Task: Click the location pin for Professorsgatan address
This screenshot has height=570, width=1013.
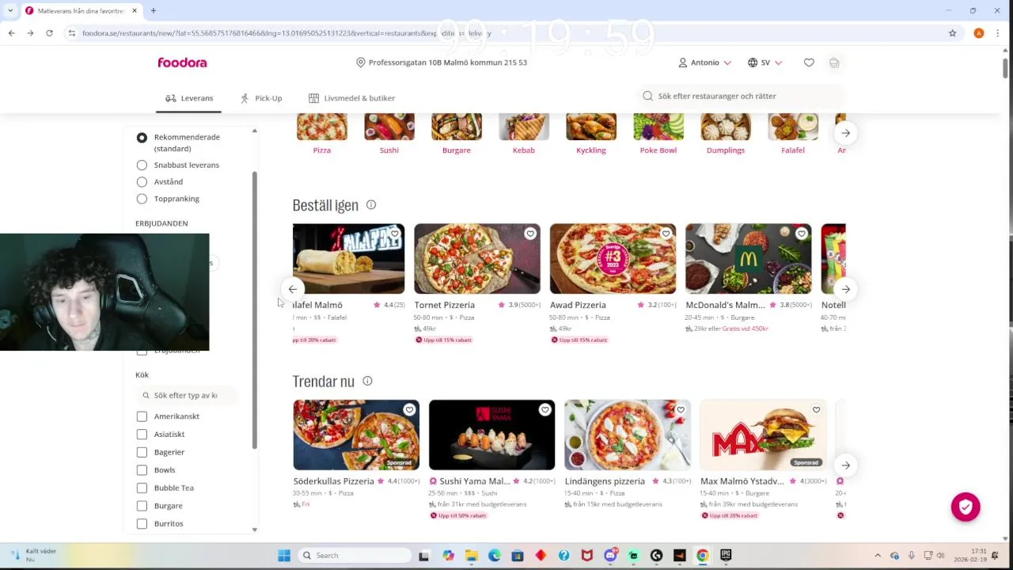Action: [361, 63]
